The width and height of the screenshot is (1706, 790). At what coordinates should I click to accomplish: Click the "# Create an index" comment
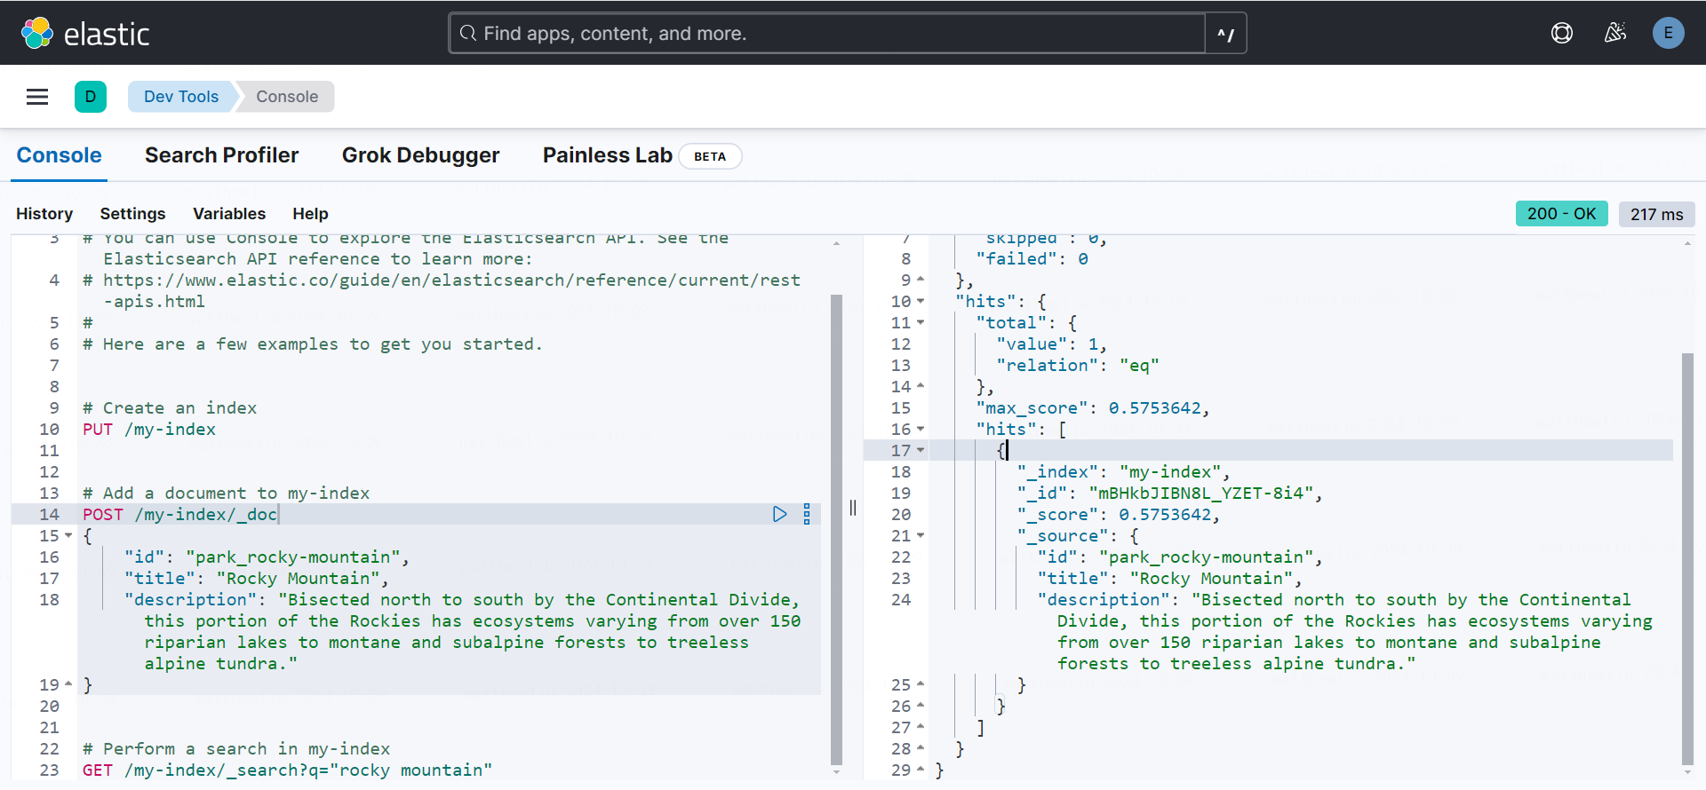(x=170, y=408)
